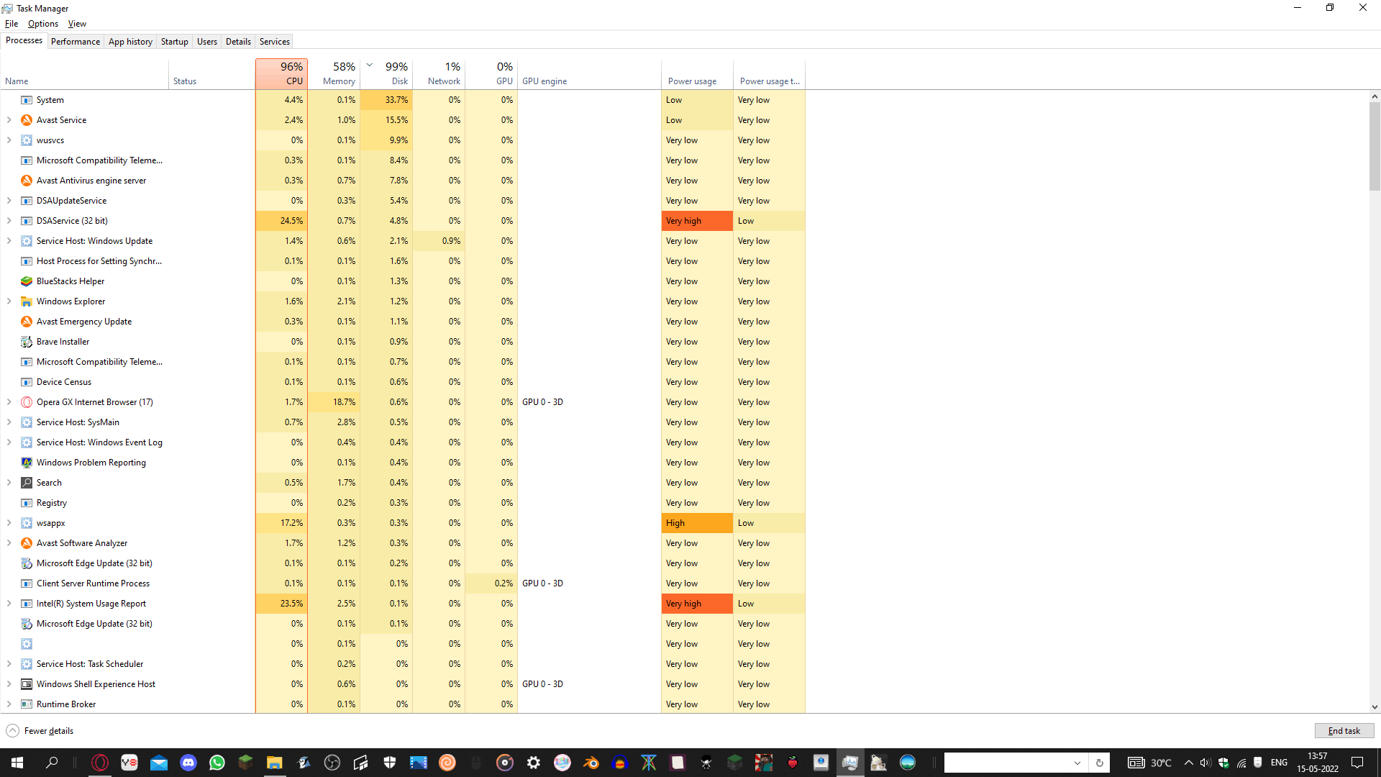Screen dimensions: 1381x777
Task: Click the Windows Explorer folder icon
Action: [x=27, y=301]
